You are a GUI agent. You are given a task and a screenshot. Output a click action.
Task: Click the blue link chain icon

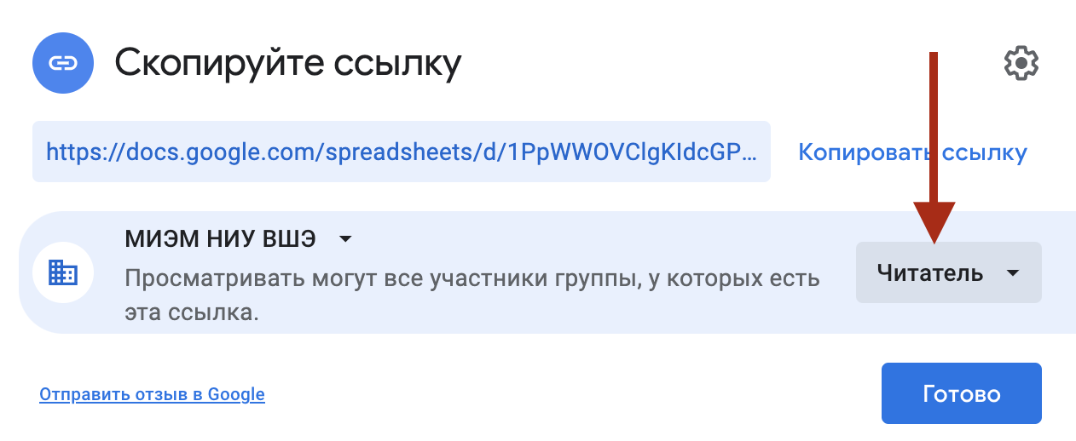pos(62,63)
